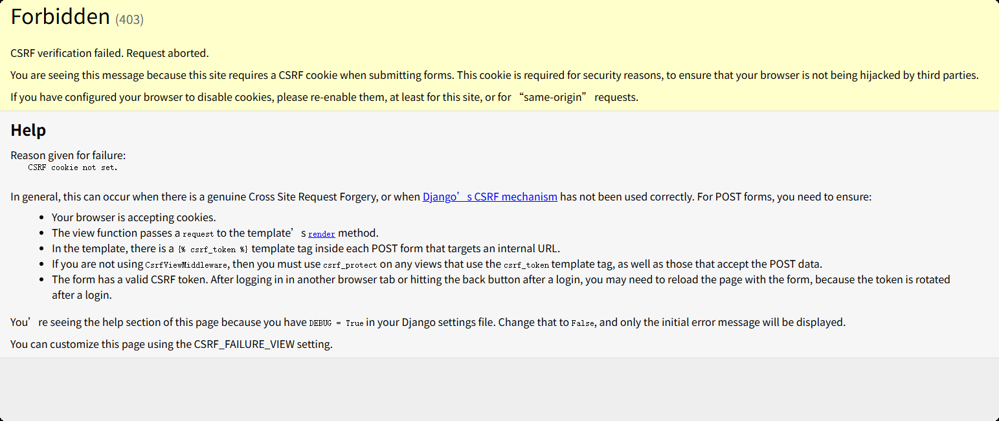Click 'Your browser is accepting cookies.' bullet
Image resolution: width=999 pixels, height=421 pixels.
click(x=133, y=217)
